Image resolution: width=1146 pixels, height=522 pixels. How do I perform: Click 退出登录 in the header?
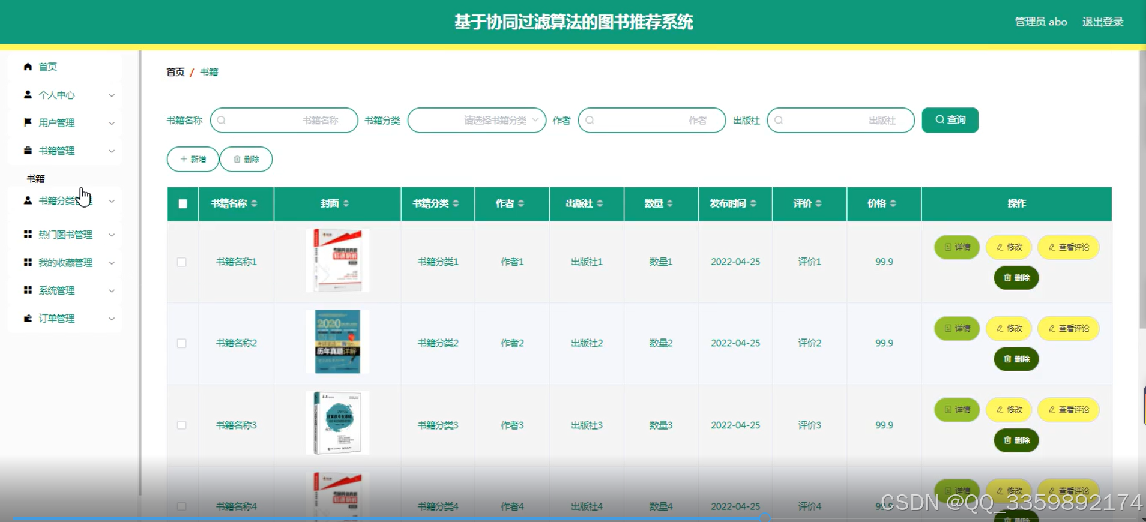point(1102,22)
